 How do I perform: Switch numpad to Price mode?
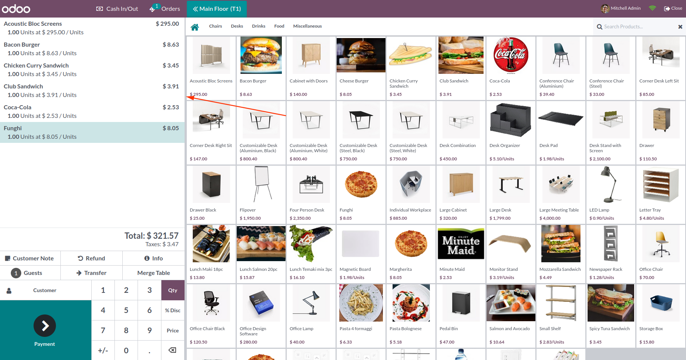(x=173, y=331)
